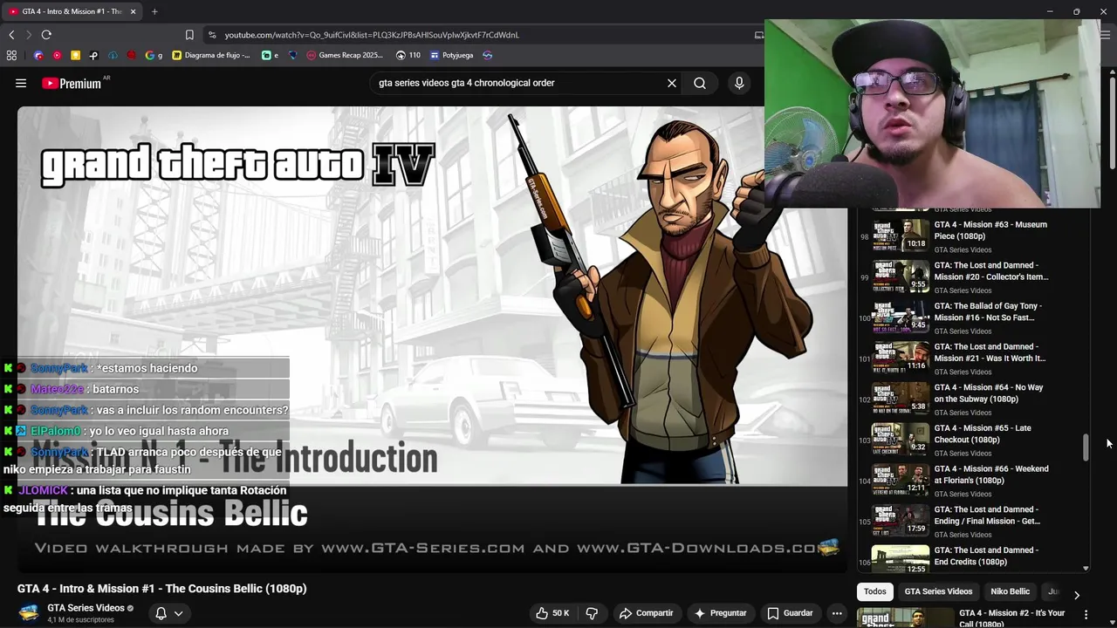The width and height of the screenshot is (1117, 628).
Task: Play GTA 4 Ending / Final Mission
Action: pyautogui.click(x=969, y=521)
